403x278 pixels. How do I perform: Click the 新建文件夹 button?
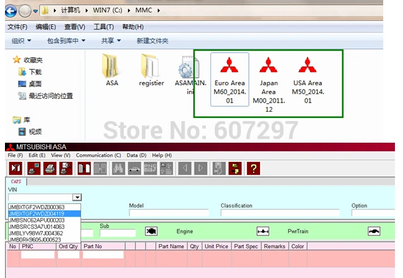pyautogui.click(x=153, y=41)
